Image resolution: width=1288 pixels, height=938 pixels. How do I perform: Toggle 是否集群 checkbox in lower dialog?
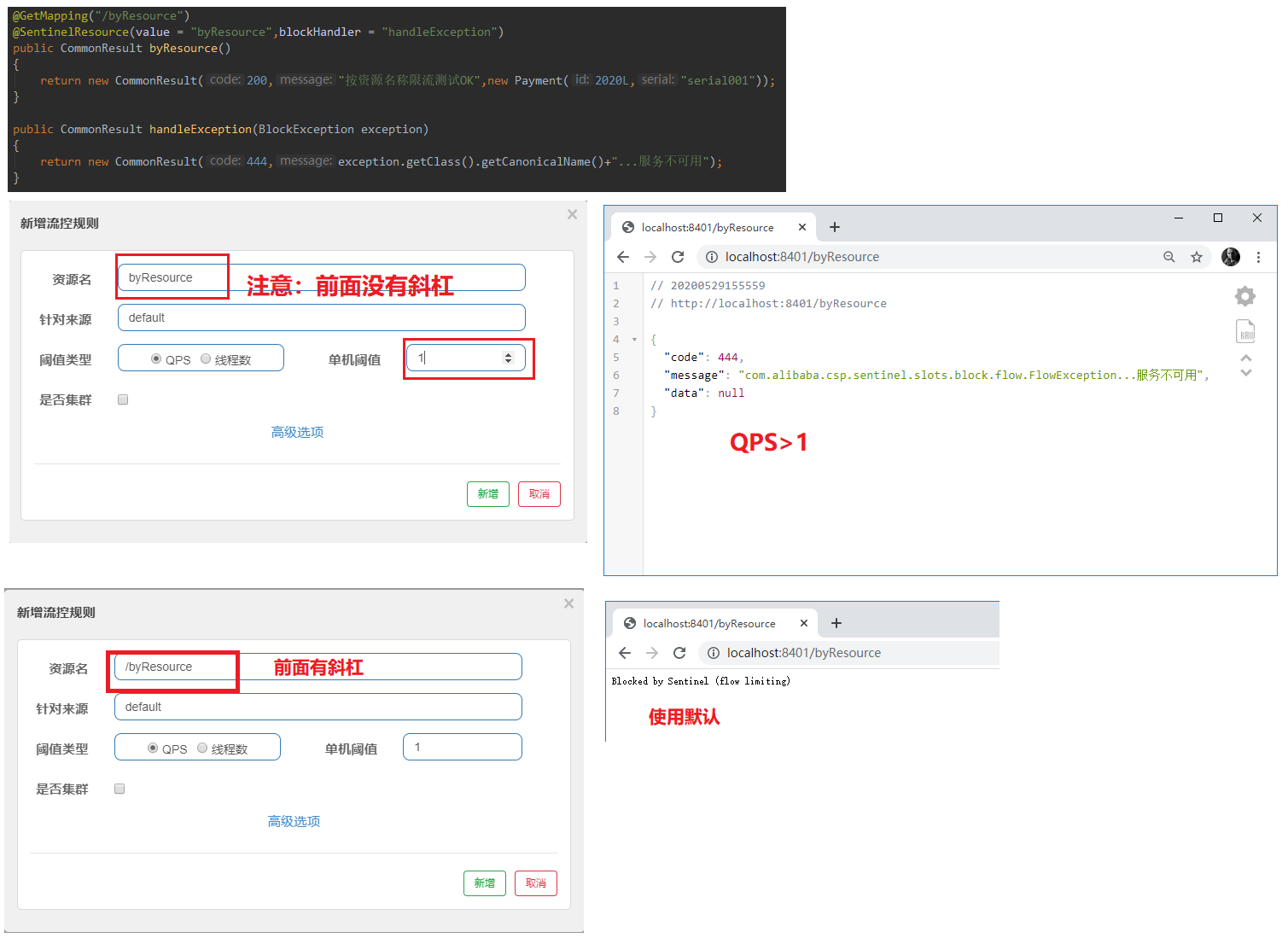point(119,789)
